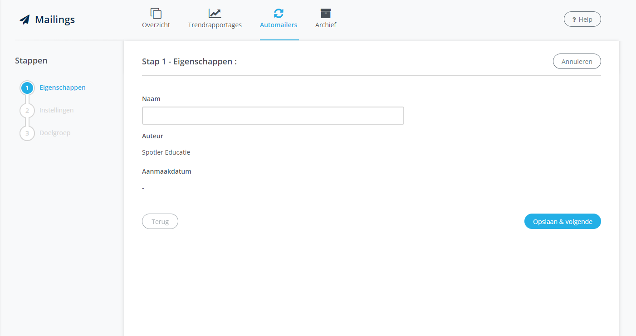
Task: Select the step 3 circle in Stappen
Action: [27, 133]
